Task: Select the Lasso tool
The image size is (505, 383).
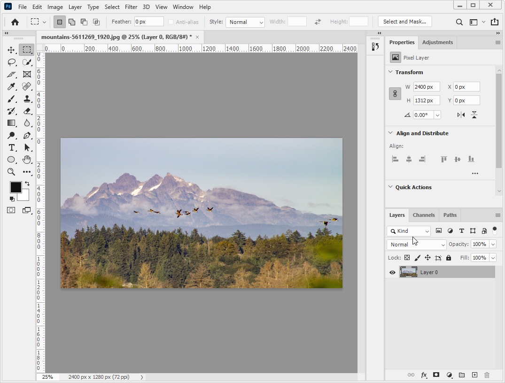Action: [12, 62]
